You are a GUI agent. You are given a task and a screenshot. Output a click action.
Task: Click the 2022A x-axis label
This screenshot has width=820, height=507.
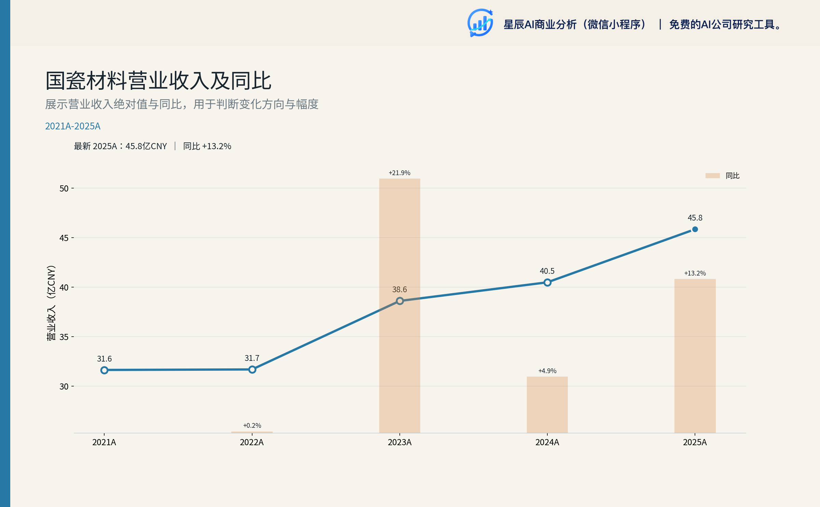click(252, 442)
